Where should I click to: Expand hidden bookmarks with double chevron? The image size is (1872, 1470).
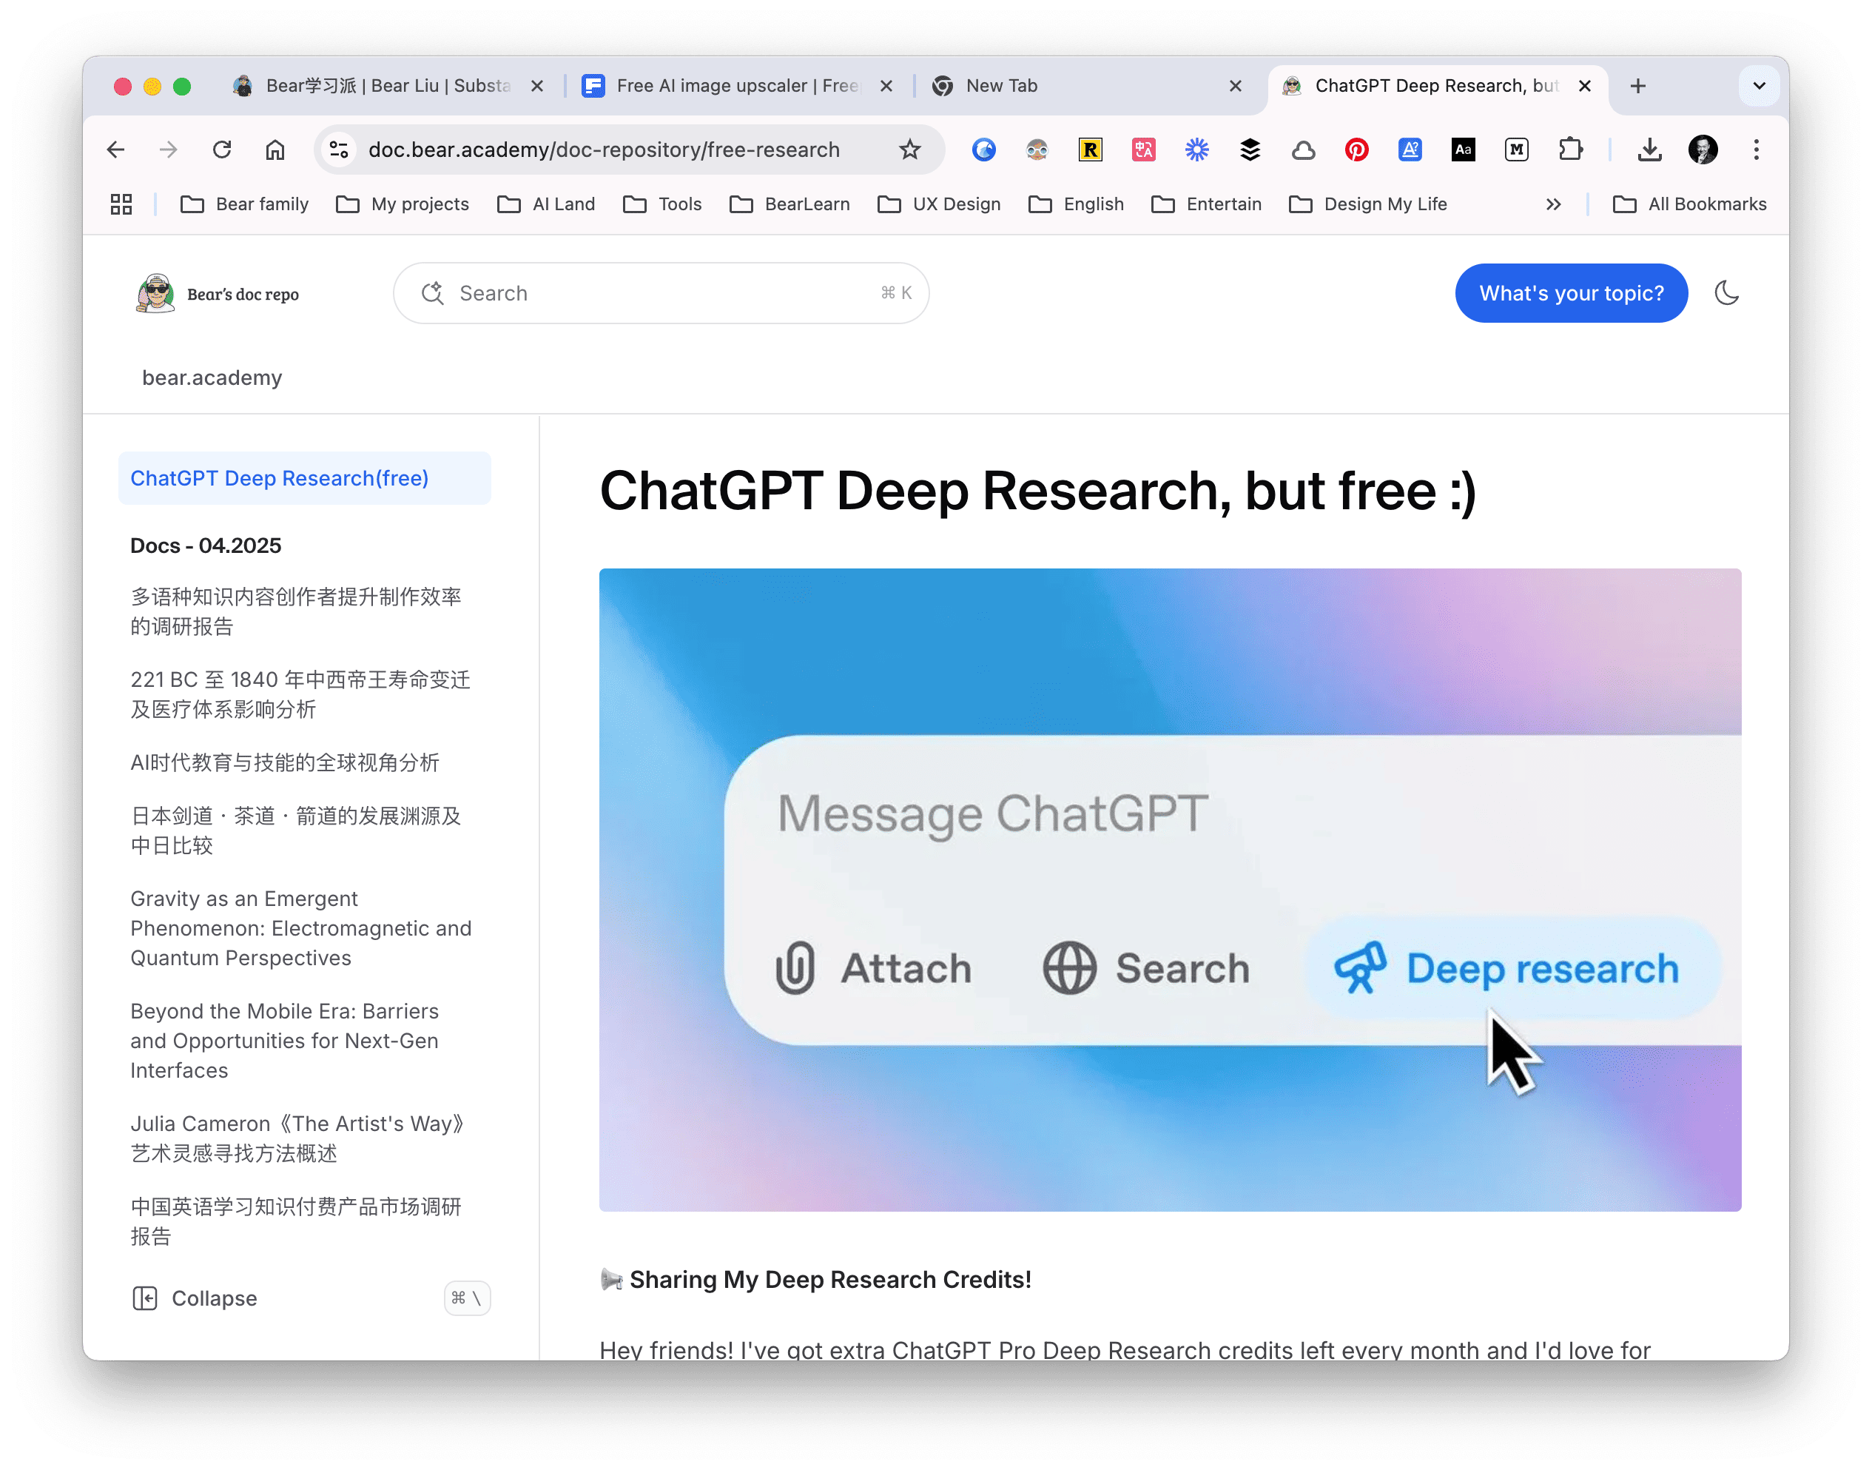pos(1553,204)
